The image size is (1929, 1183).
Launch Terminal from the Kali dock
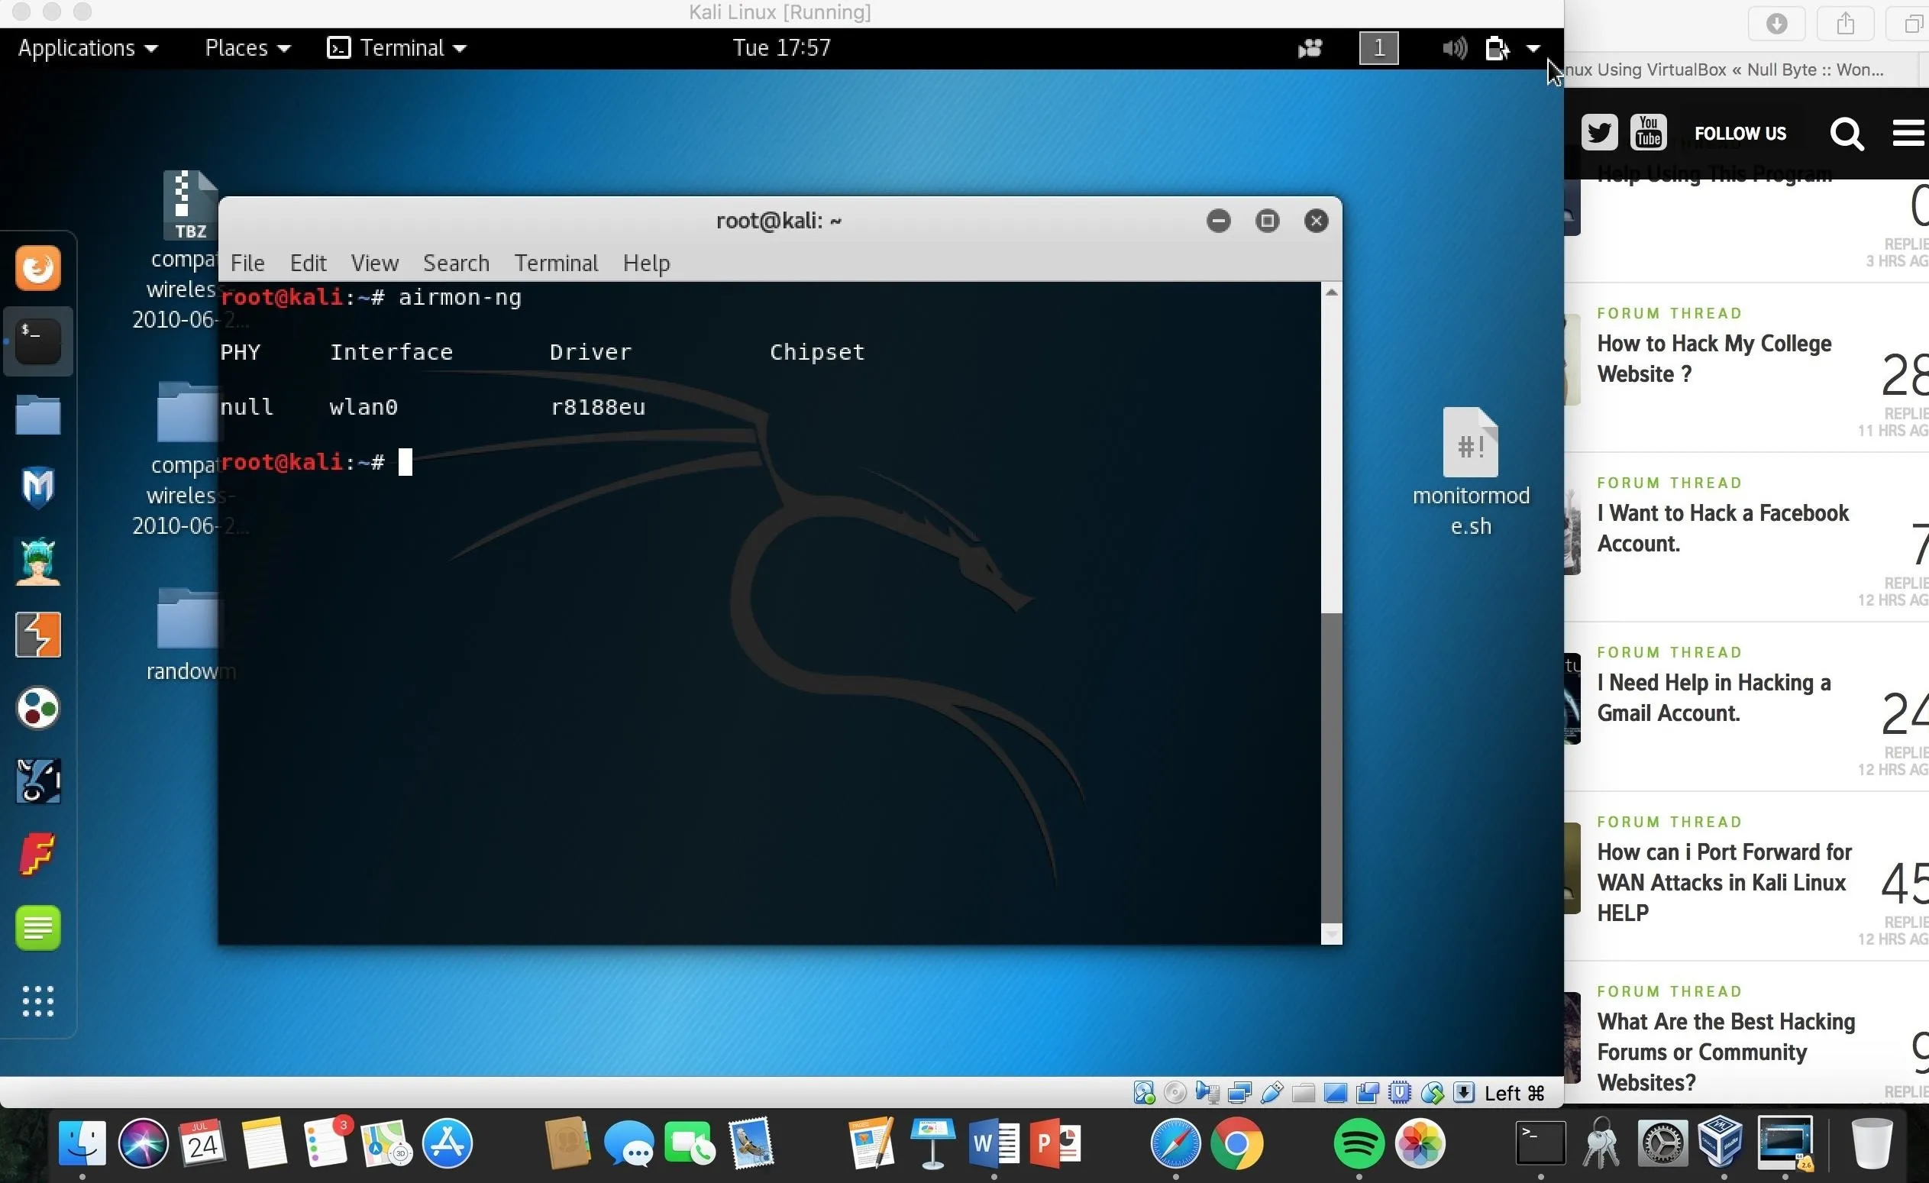point(37,341)
